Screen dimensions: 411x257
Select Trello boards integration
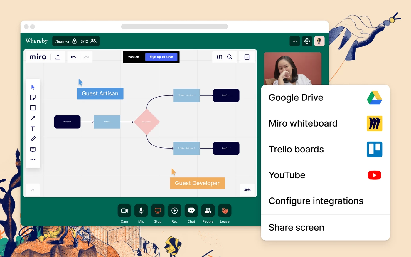(x=325, y=149)
